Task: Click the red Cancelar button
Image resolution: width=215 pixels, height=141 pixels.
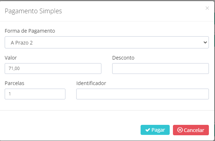Action: pyautogui.click(x=191, y=130)
